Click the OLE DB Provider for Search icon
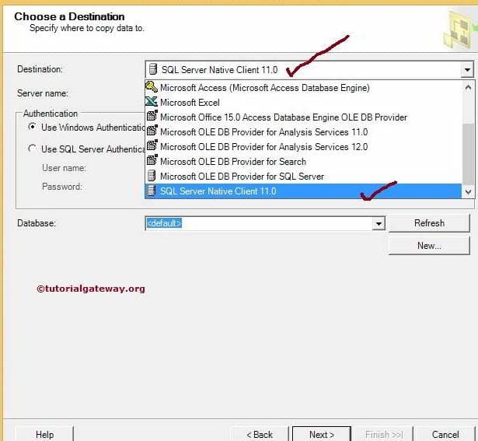This screenshot has height=441, width=478. (152, 160)
